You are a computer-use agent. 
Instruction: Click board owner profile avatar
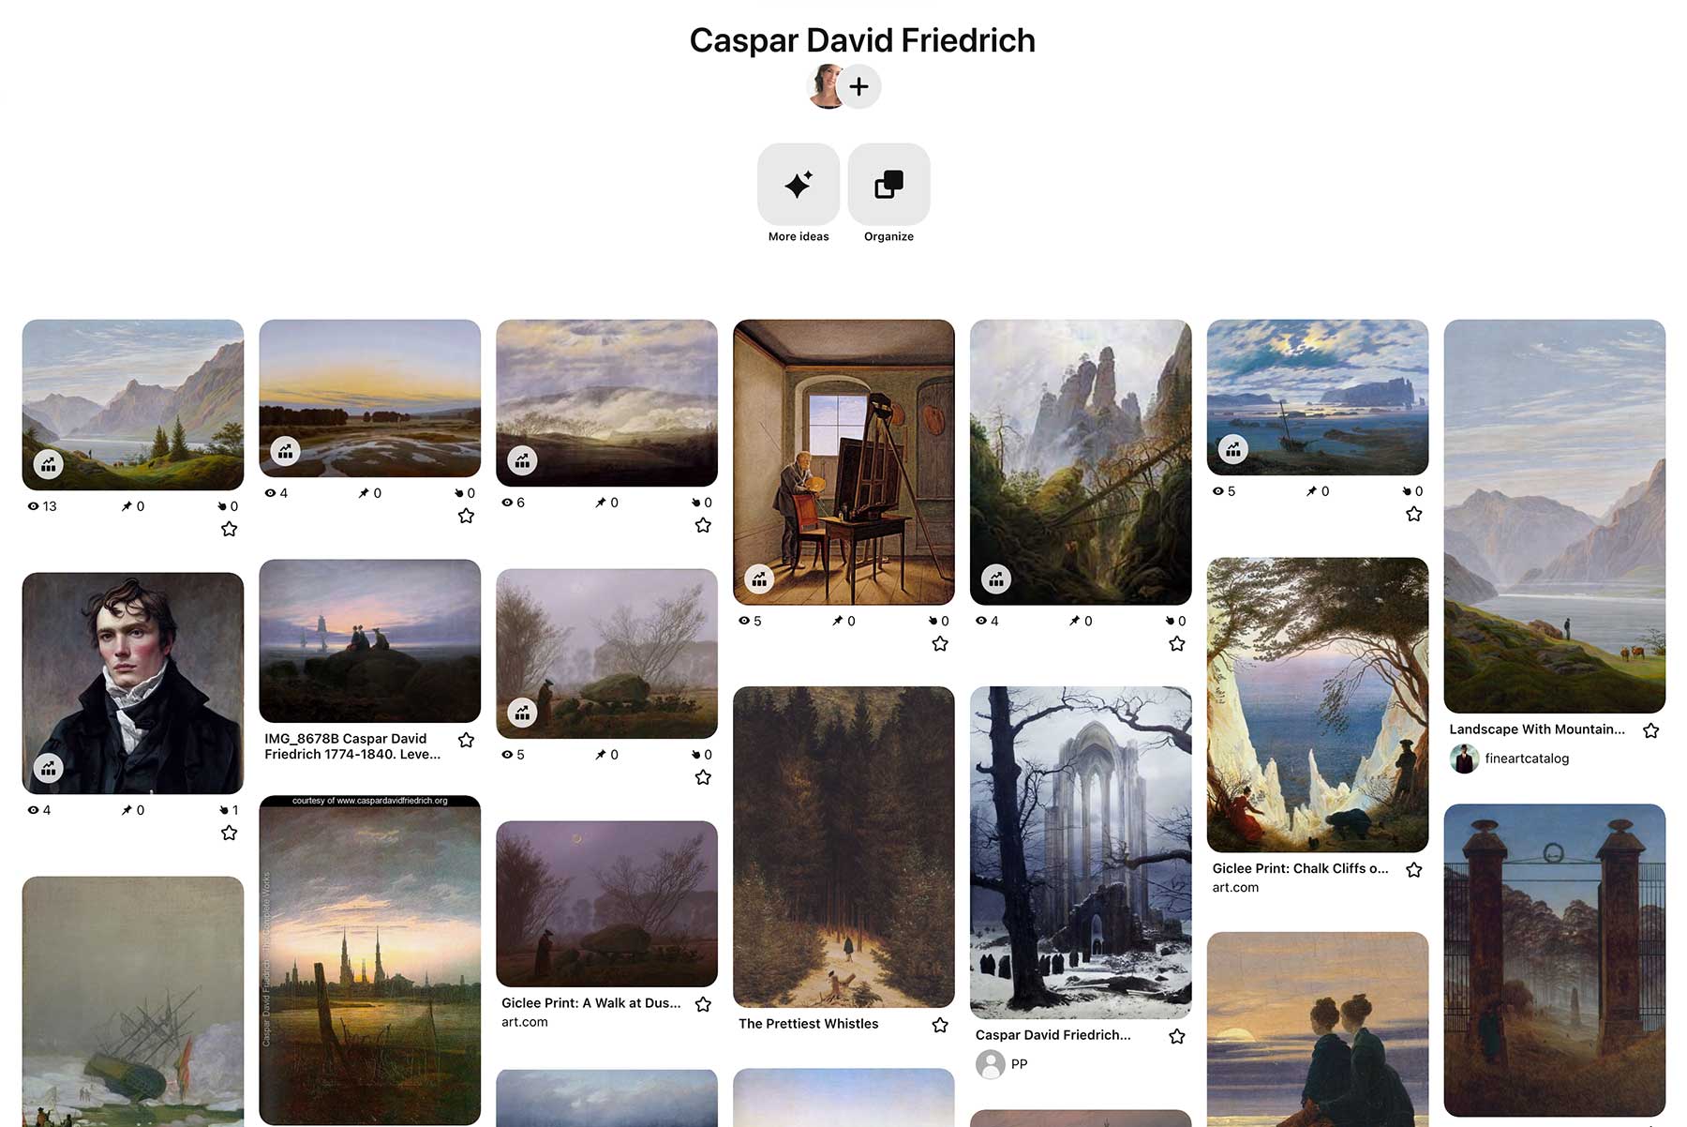826,87
